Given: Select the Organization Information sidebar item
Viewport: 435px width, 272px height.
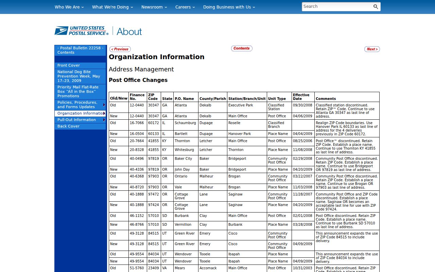Looking at the screenshot, I should coord(80,113).
